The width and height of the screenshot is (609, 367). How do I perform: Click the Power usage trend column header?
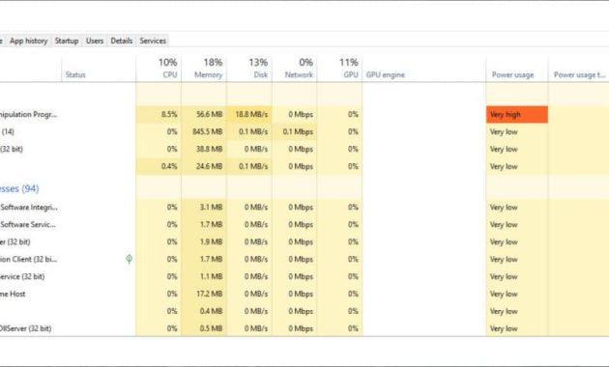point(579,68)
